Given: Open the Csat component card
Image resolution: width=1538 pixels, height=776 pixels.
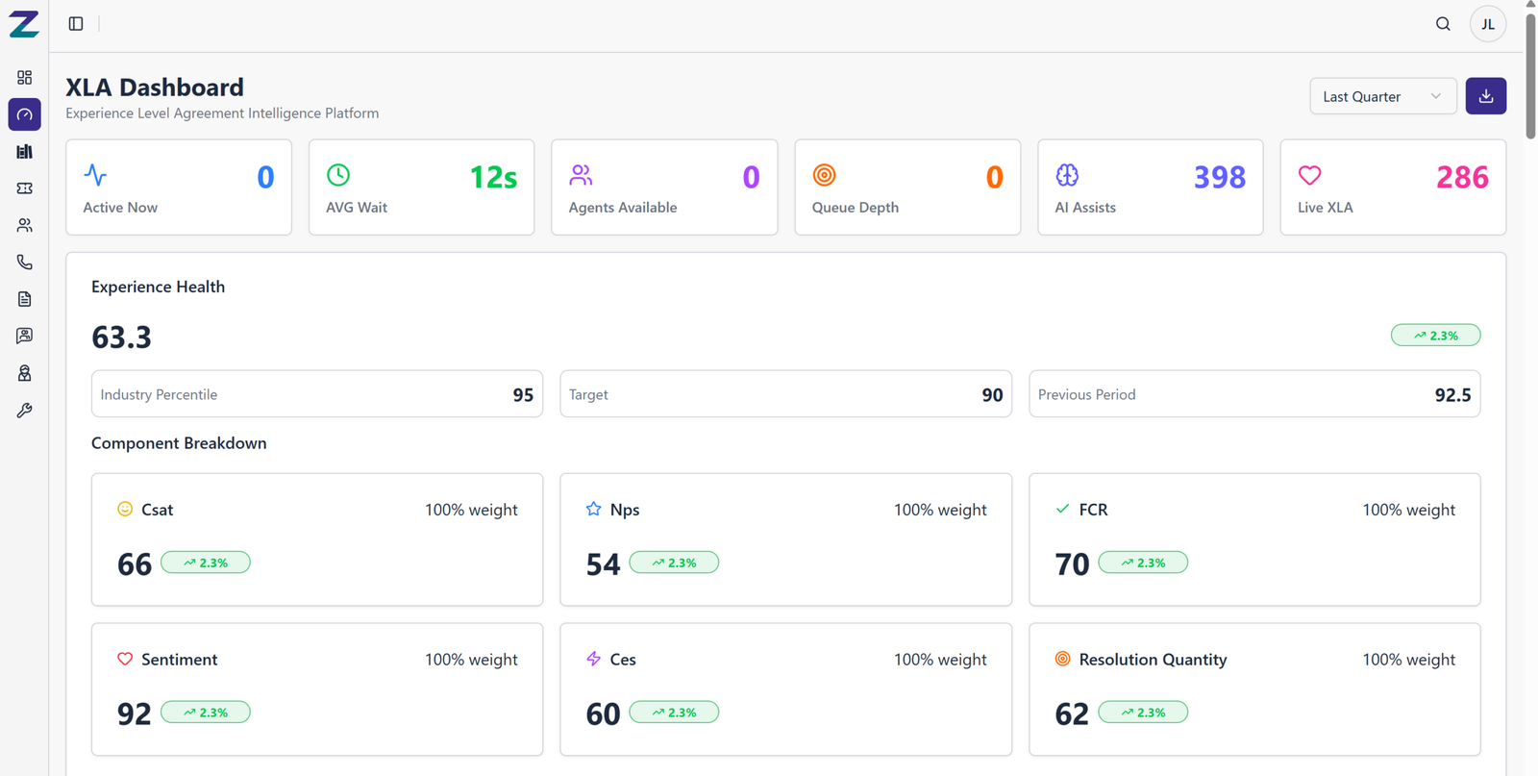Looking at the screenshot, I should [x=317, y=538].
